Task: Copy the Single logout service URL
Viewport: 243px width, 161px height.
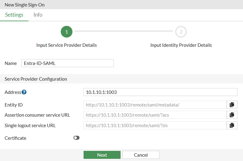Action: pyautogui.click(x=232, y=125)
